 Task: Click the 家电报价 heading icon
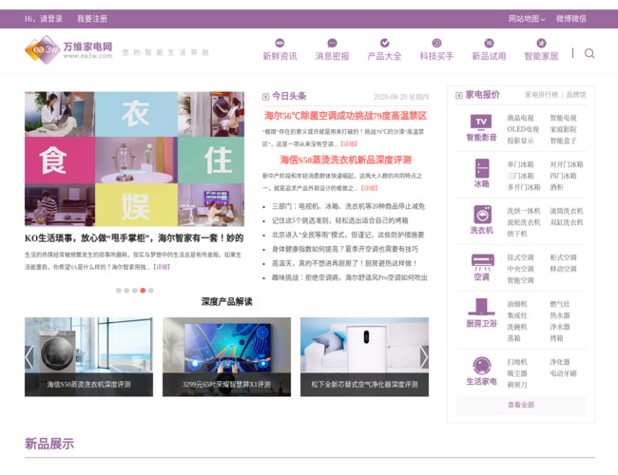(459, 95)
